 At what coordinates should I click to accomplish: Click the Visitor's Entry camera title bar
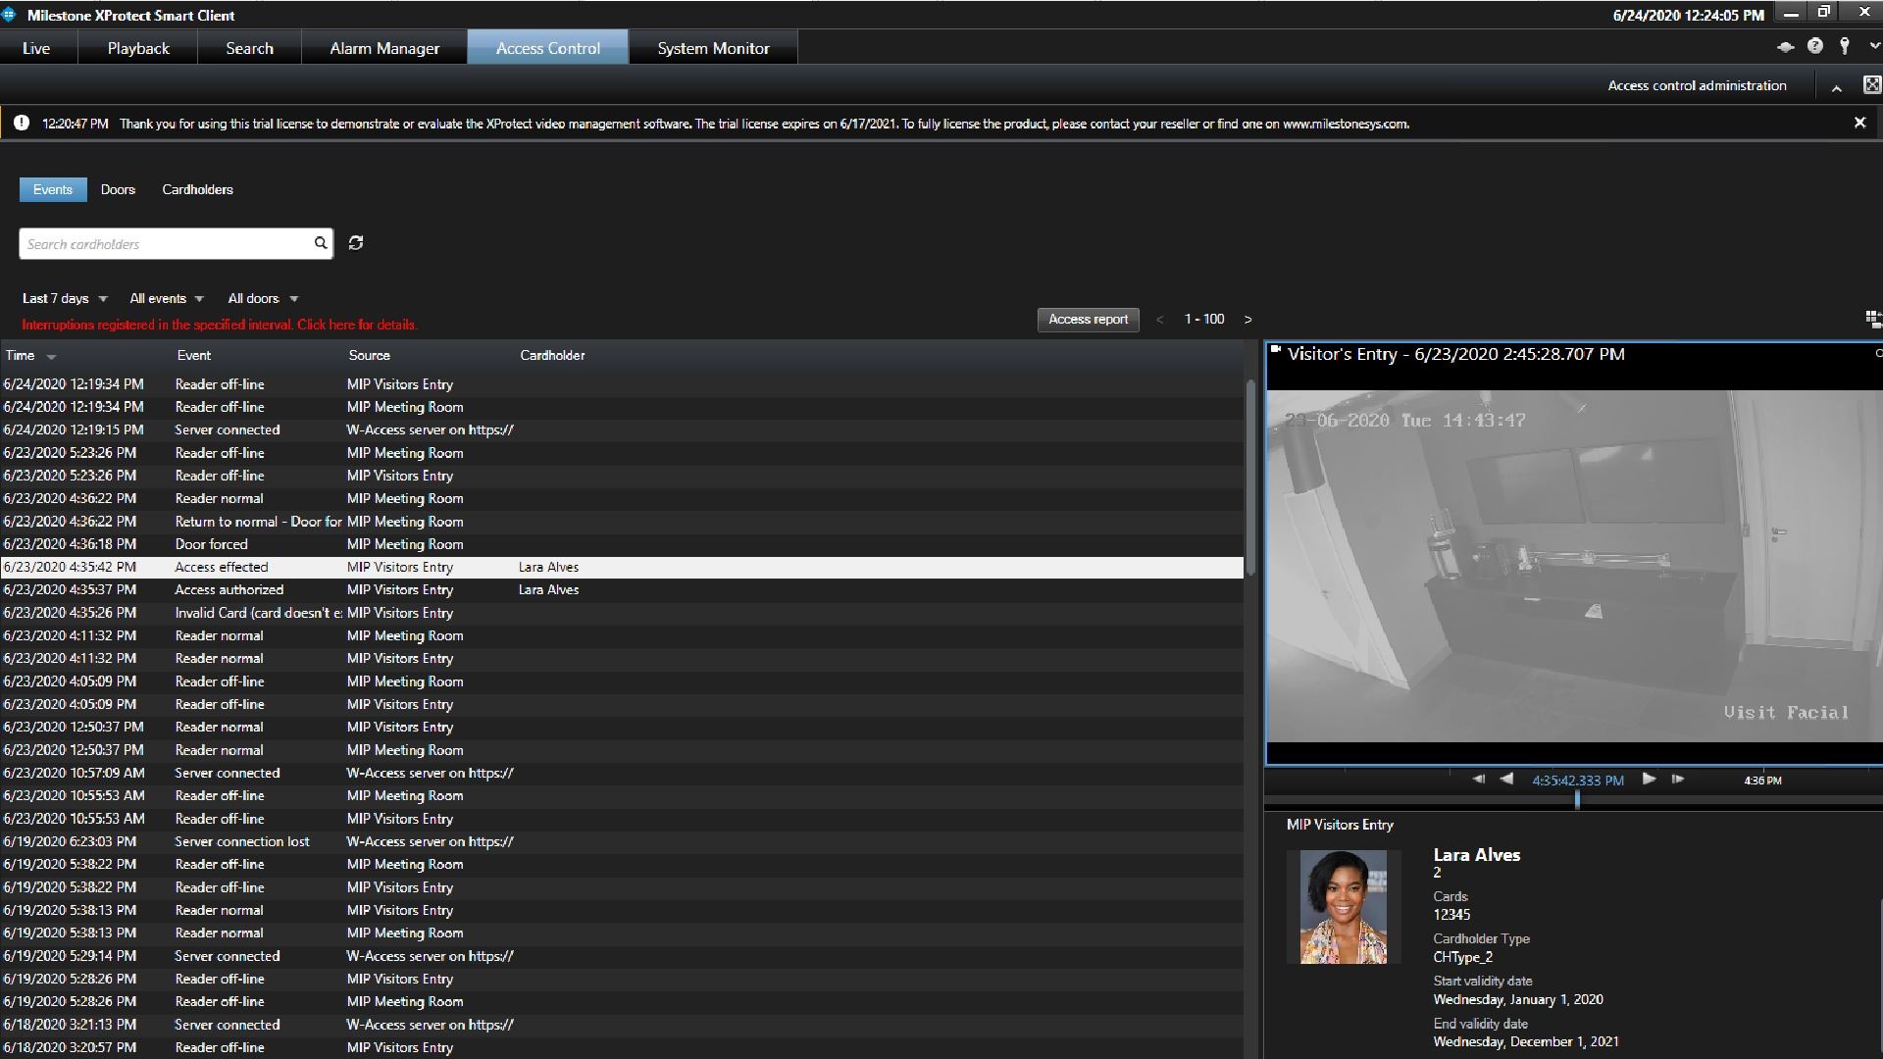[1573, 354]
